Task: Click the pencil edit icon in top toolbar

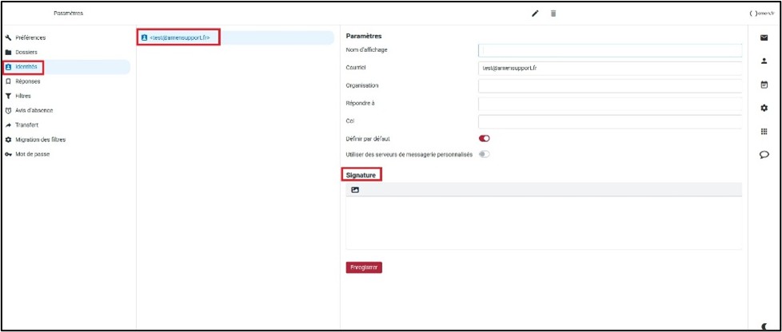Action: click(x=535, y=14)
